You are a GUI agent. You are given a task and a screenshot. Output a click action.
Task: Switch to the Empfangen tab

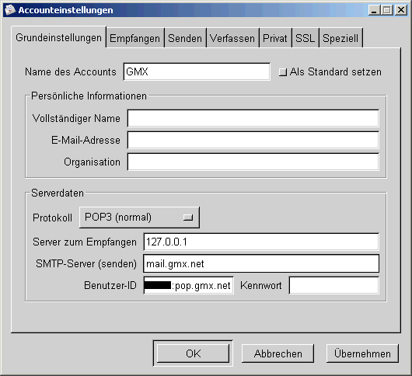134,38
